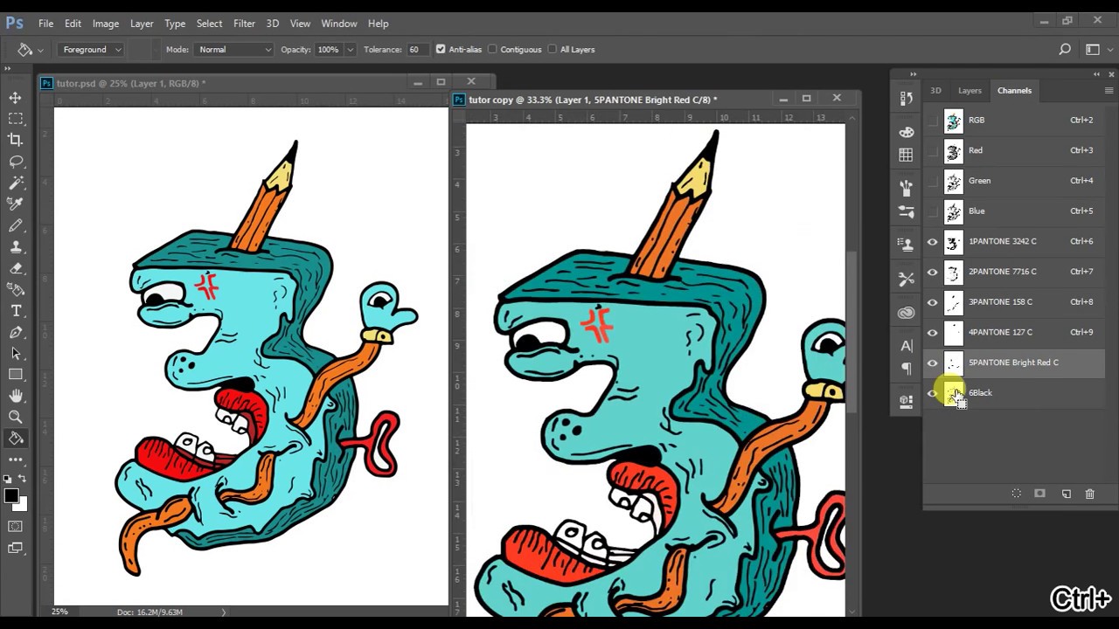The image size is (1119, 629).
Task: Select the Clone Stamp tool
Action: point(16,247)
